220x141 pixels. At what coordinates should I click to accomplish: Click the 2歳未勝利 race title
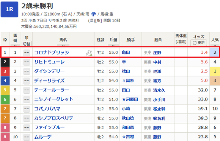tap(37, 6)
